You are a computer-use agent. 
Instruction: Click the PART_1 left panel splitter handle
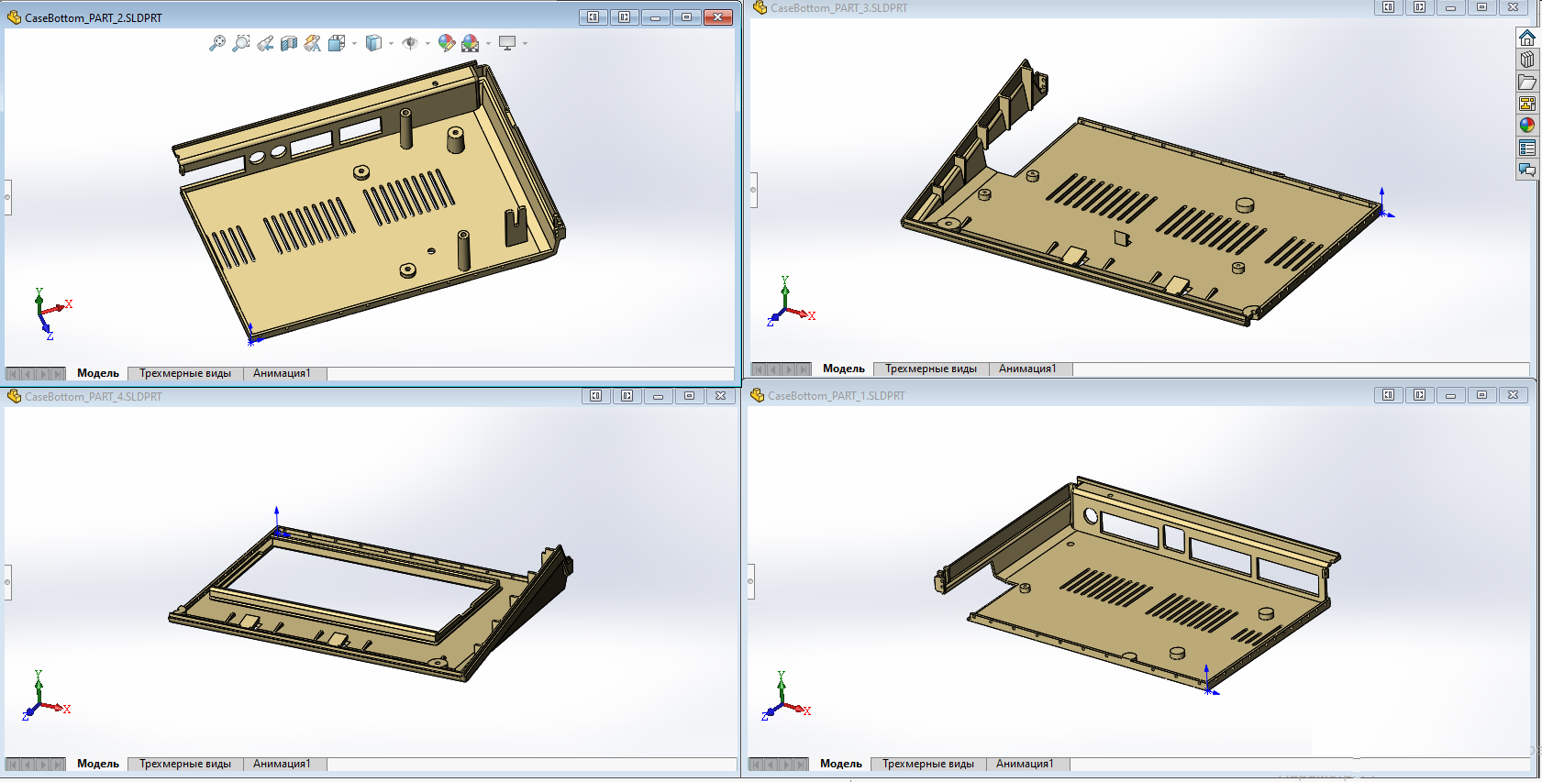click(751, 581)
